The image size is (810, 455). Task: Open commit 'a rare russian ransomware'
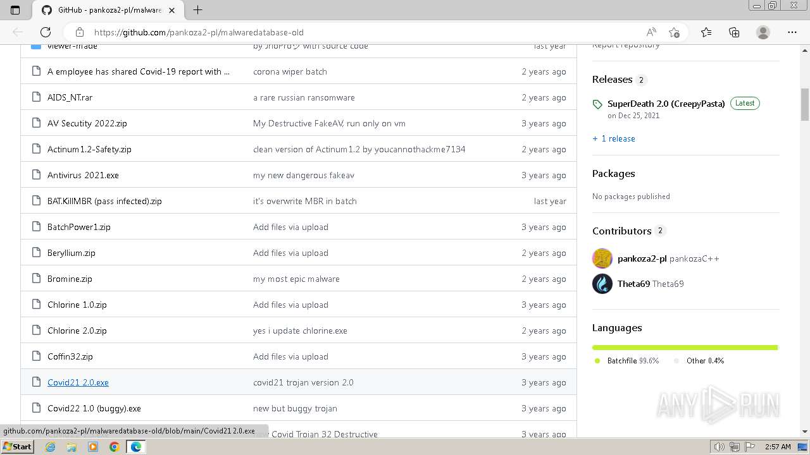304,97
